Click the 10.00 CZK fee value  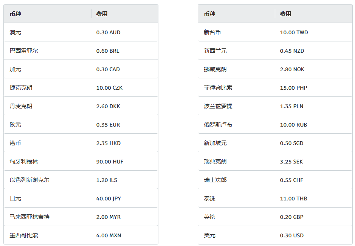(109, 88)
